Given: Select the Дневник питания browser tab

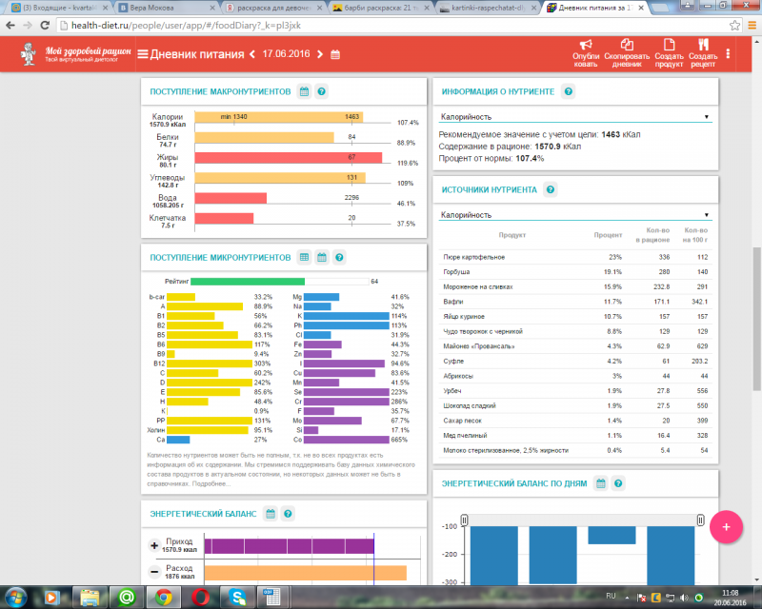Looking at the screenshot, I should point(596,8).
